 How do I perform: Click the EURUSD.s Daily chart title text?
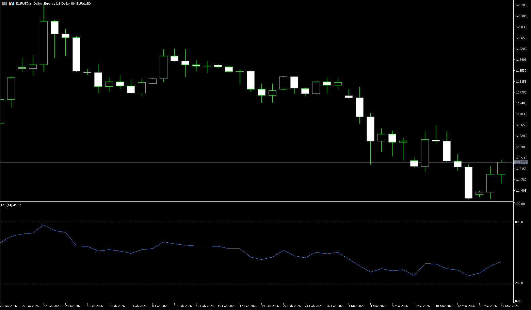[x=53, y=3]
